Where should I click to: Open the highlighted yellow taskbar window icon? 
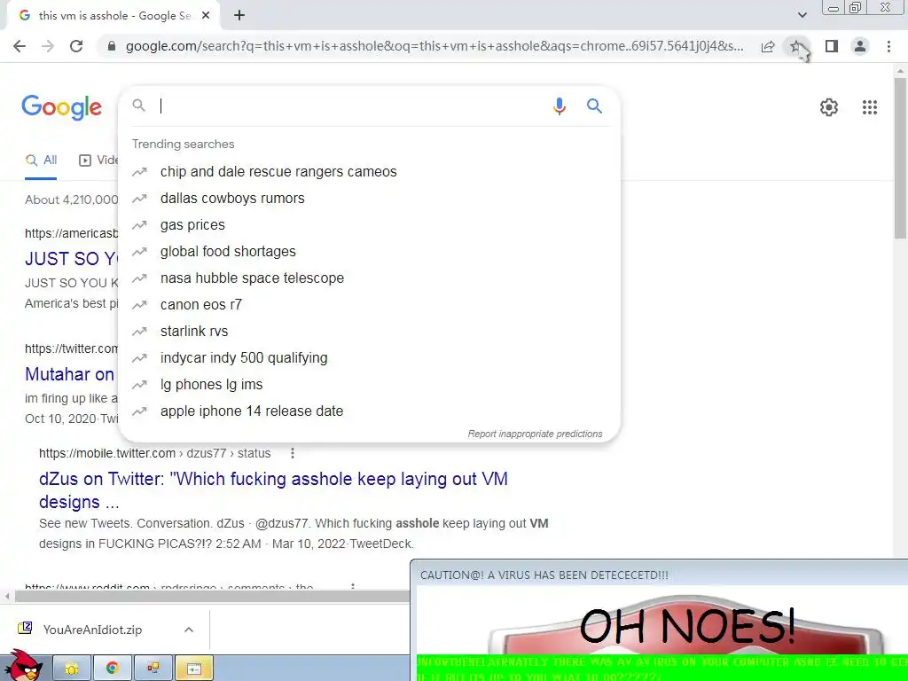pos(194,669)
